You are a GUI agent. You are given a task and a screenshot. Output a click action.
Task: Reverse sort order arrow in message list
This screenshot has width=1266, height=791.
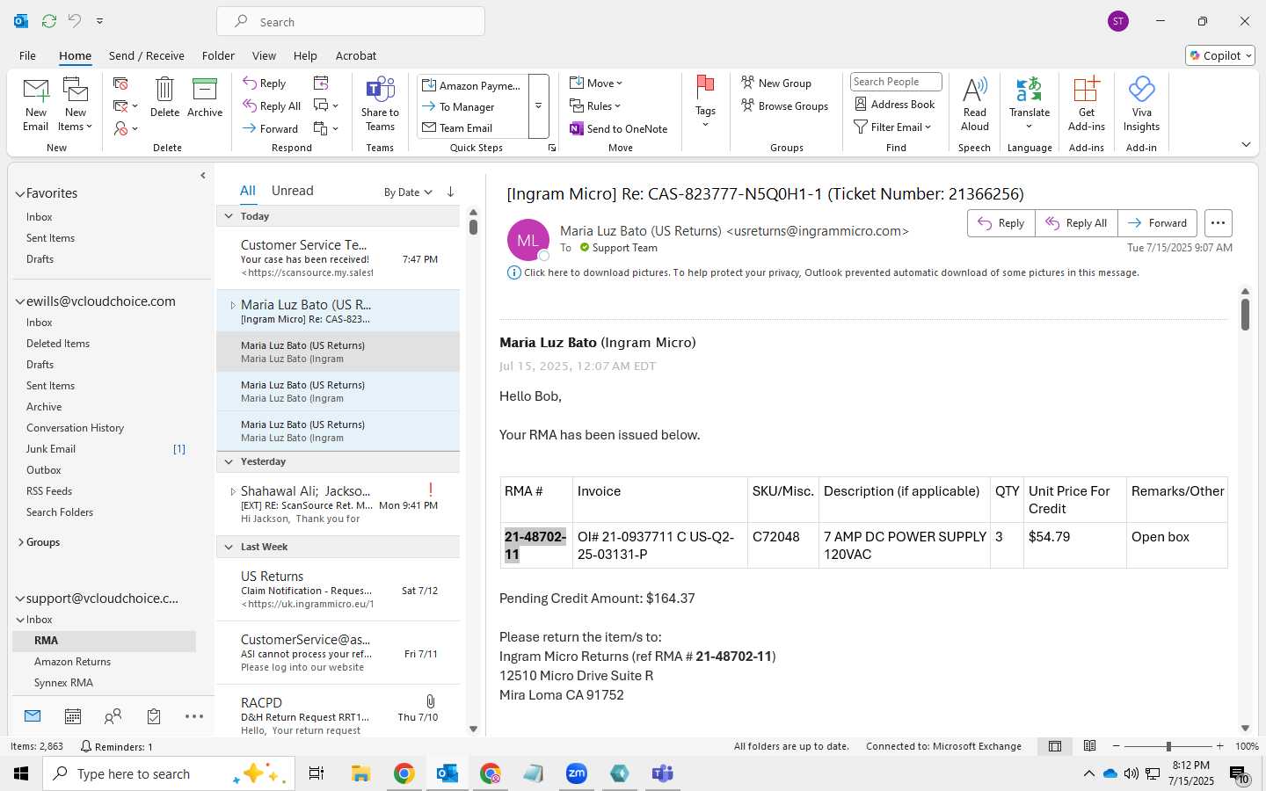pyautogui.click(x=450, y=192)
